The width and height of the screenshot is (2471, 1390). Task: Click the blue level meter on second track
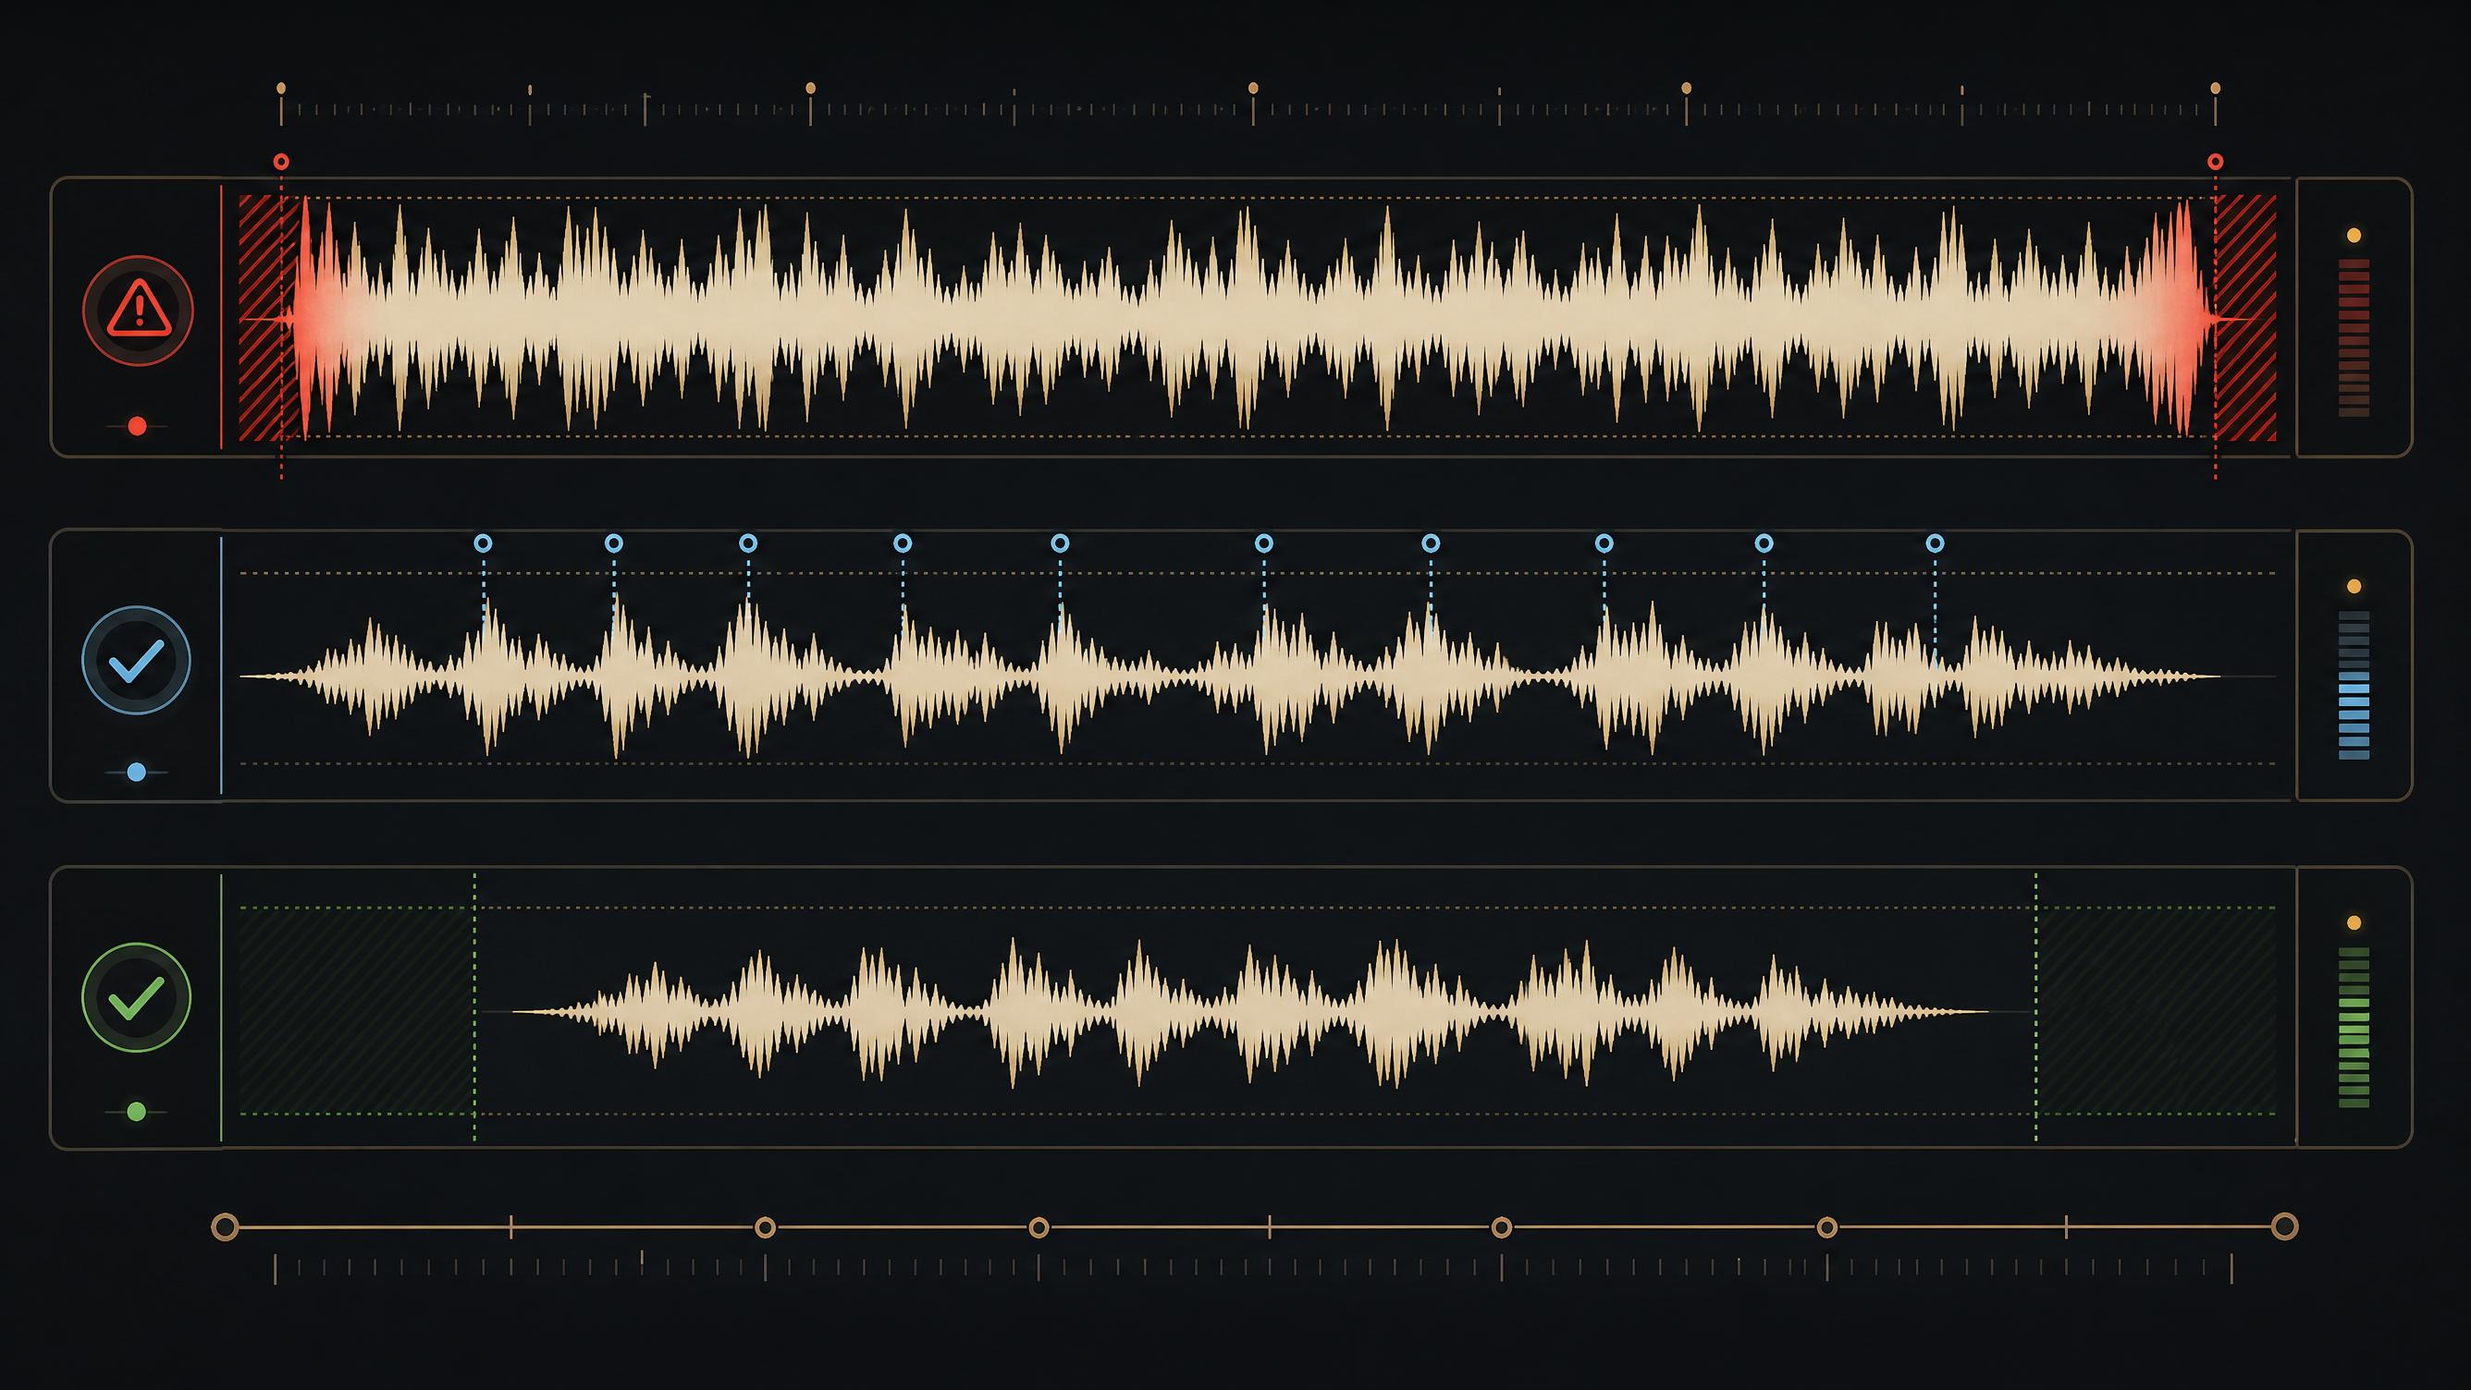2354,685
